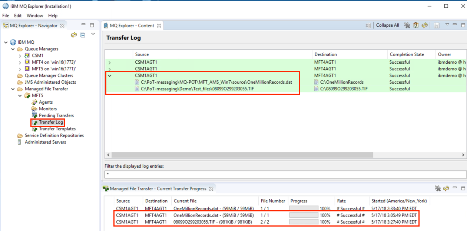Open the File menu
Image resolution: width=467 pixels, height=231 pixels.
[6, 16]
